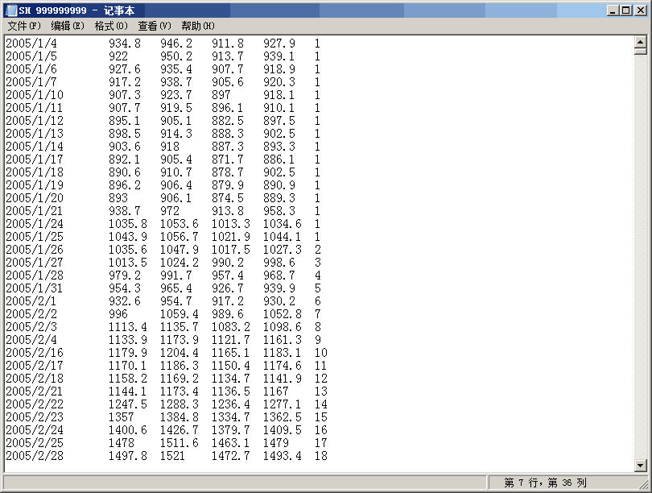
Task: Minimize the 记事本 window
Action: pos(612,10)
